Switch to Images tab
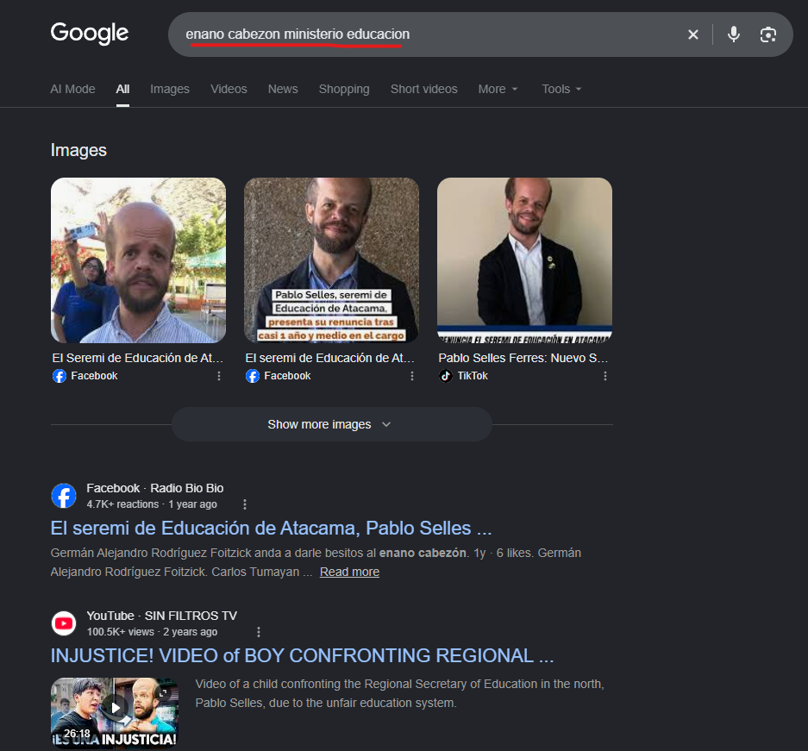The height and width of the screenshot is (751, 808). click(x=170, y=89)
